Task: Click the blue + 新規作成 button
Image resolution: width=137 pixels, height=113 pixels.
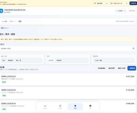Action: pos(132,68)
